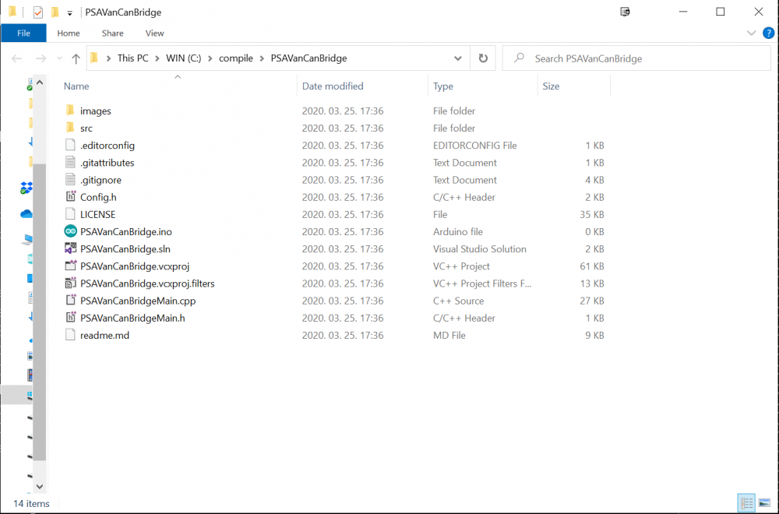Open the File menu
Viewport: 779px width, 514px height.
23,33
